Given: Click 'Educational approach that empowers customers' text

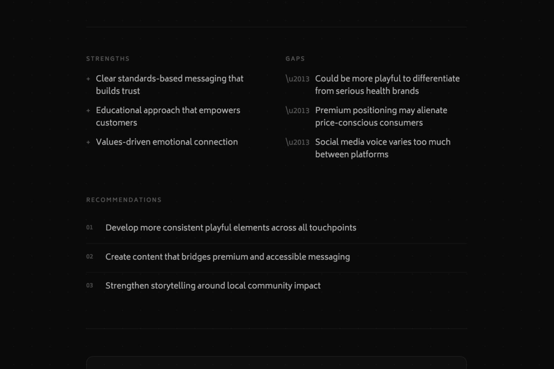Looking at the screenshot, I should pos(168,116).
